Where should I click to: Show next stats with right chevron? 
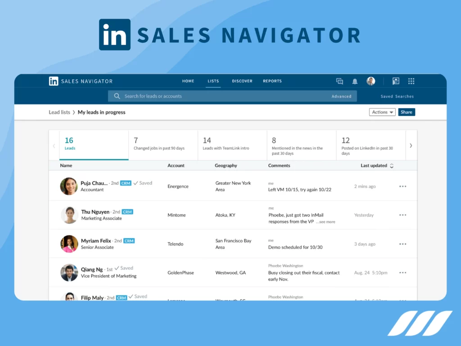tap(411, 146)
